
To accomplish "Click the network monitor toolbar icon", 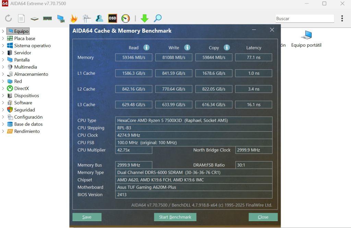I will [x=61, y=19].
